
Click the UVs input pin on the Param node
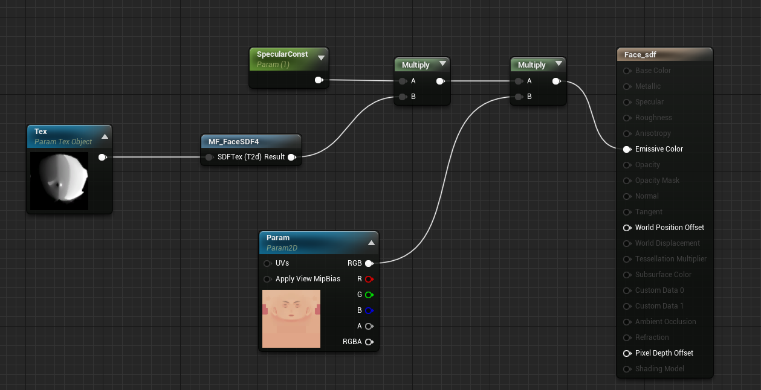[267, 263]
